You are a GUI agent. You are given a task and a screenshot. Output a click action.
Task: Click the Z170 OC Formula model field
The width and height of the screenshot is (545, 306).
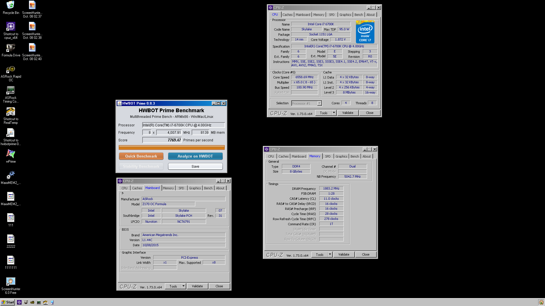pos(168,204)
